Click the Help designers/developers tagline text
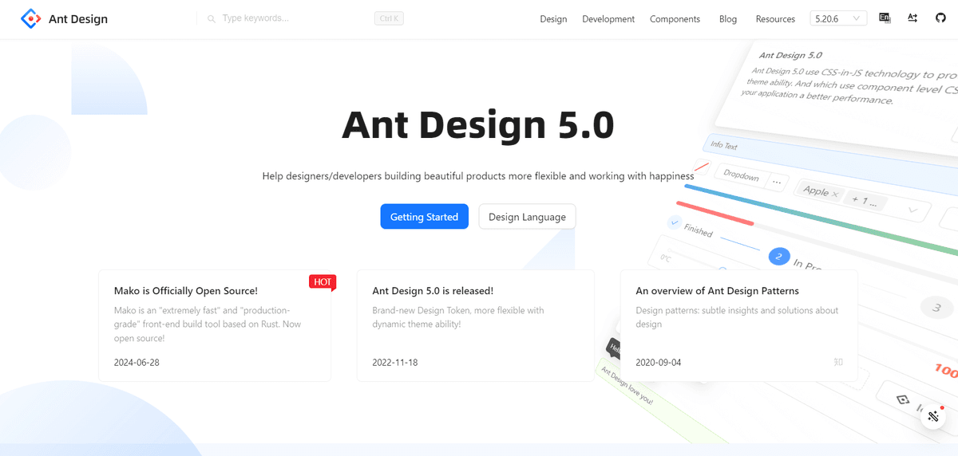 point(478,175)
